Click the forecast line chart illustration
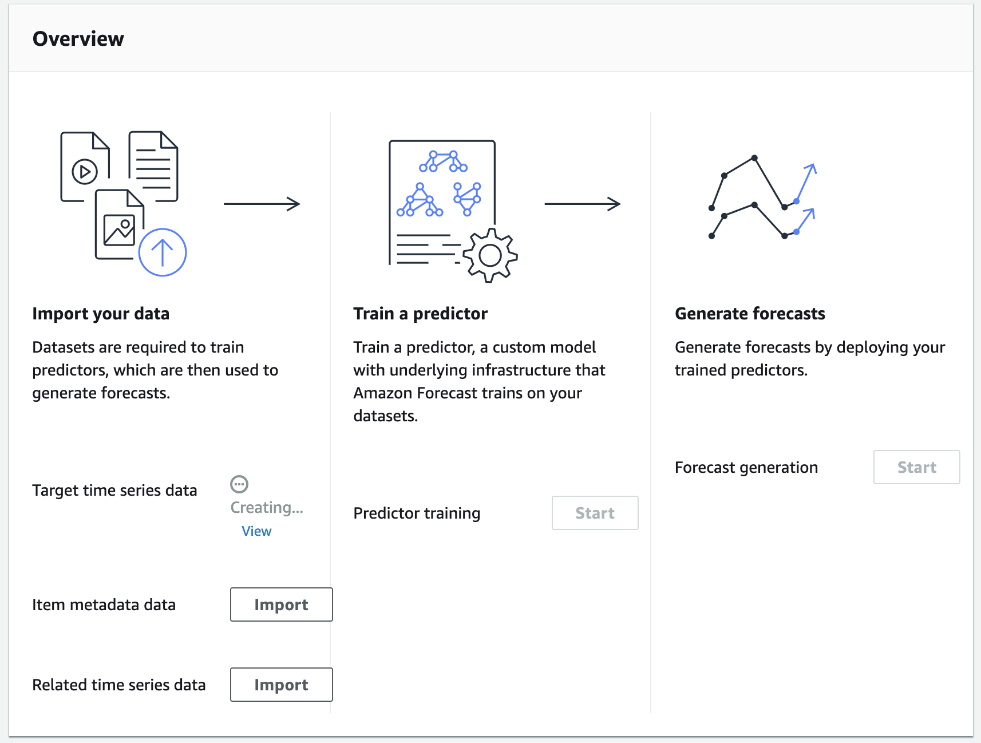Viewport: 981px width, 743px height. pos(762,198)
